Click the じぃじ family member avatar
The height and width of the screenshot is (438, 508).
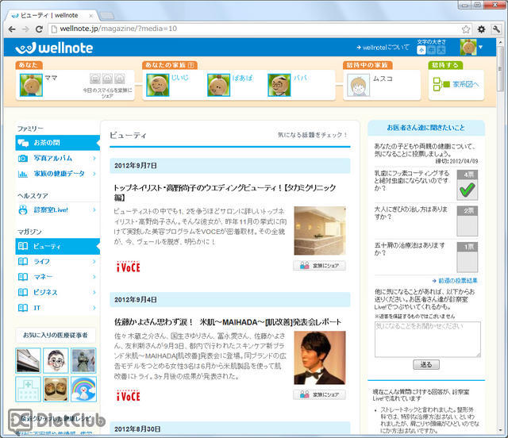[156, 83]
